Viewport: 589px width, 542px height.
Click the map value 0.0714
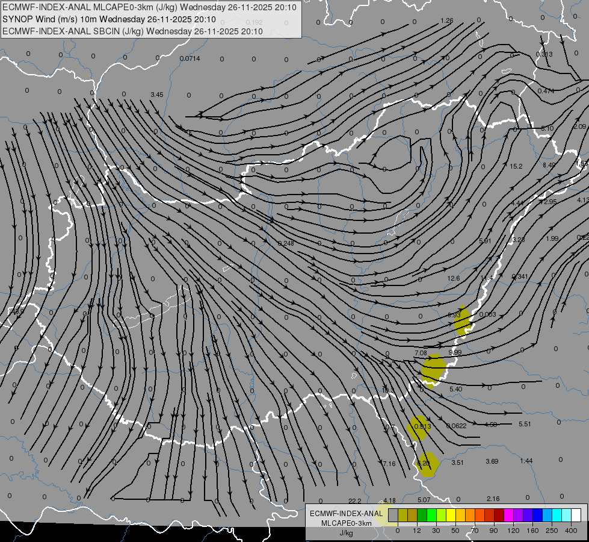(190, 58)
